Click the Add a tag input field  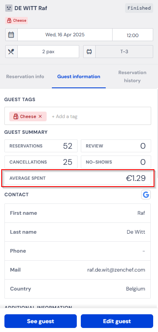(64, 116)
